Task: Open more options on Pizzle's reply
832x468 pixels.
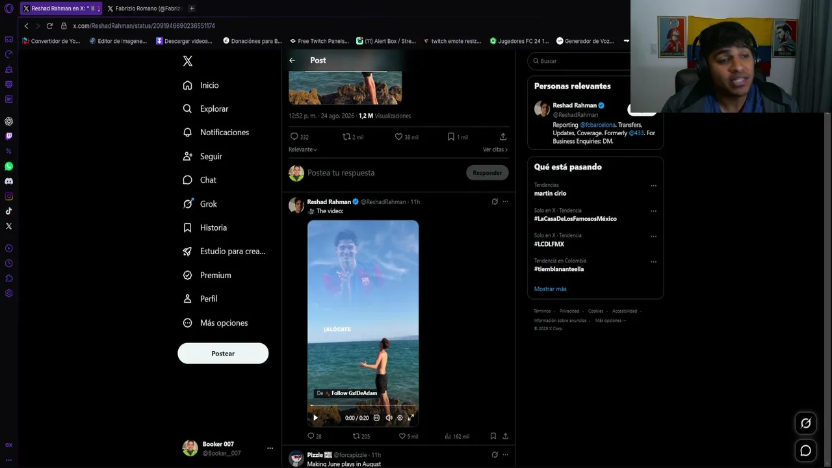Action: [x=506, y=455]
